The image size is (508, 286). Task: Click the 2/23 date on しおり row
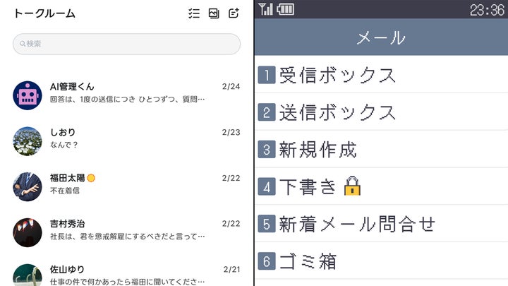point(231,132)
